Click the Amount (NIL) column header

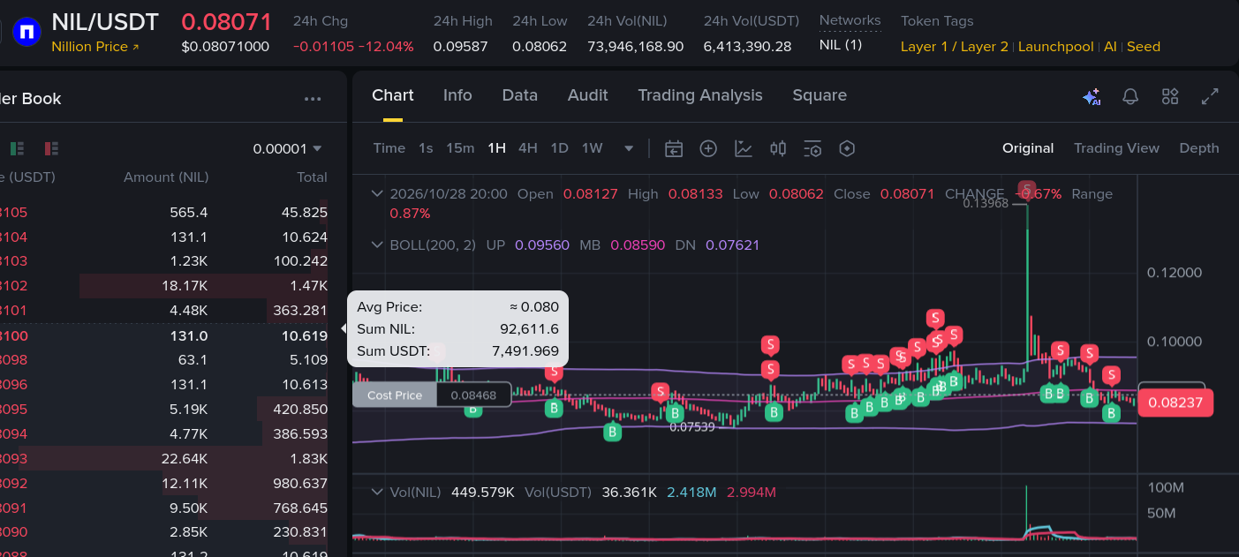tap(166, 177)
